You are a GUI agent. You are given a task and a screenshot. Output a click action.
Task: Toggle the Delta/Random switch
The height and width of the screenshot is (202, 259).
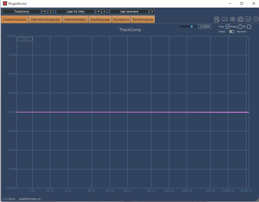232,32
